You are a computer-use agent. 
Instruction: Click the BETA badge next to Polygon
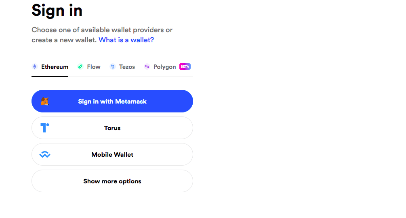pos(185,66)
